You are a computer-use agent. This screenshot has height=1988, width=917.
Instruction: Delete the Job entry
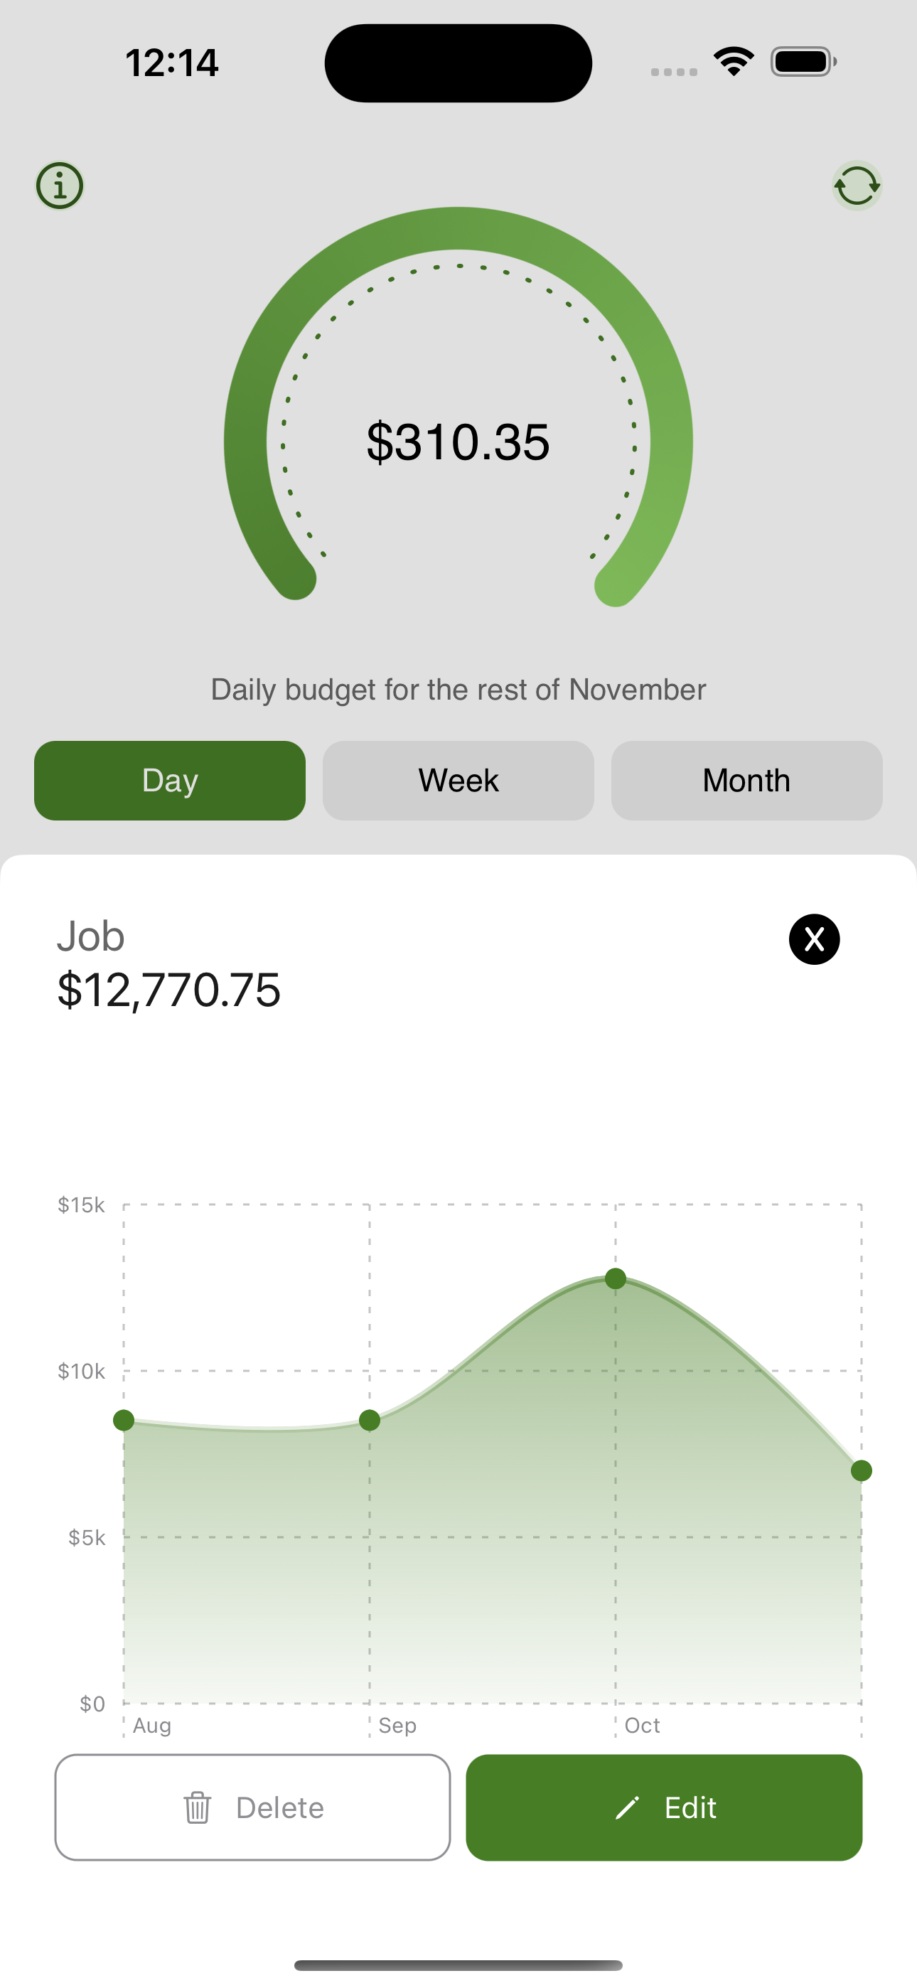pyautogui.click(x=252, y=1807)
